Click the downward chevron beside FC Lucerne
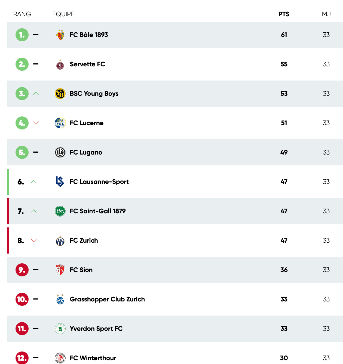This screenshot has height=364, width=343. pyautogui.click(x=36, y=123)
